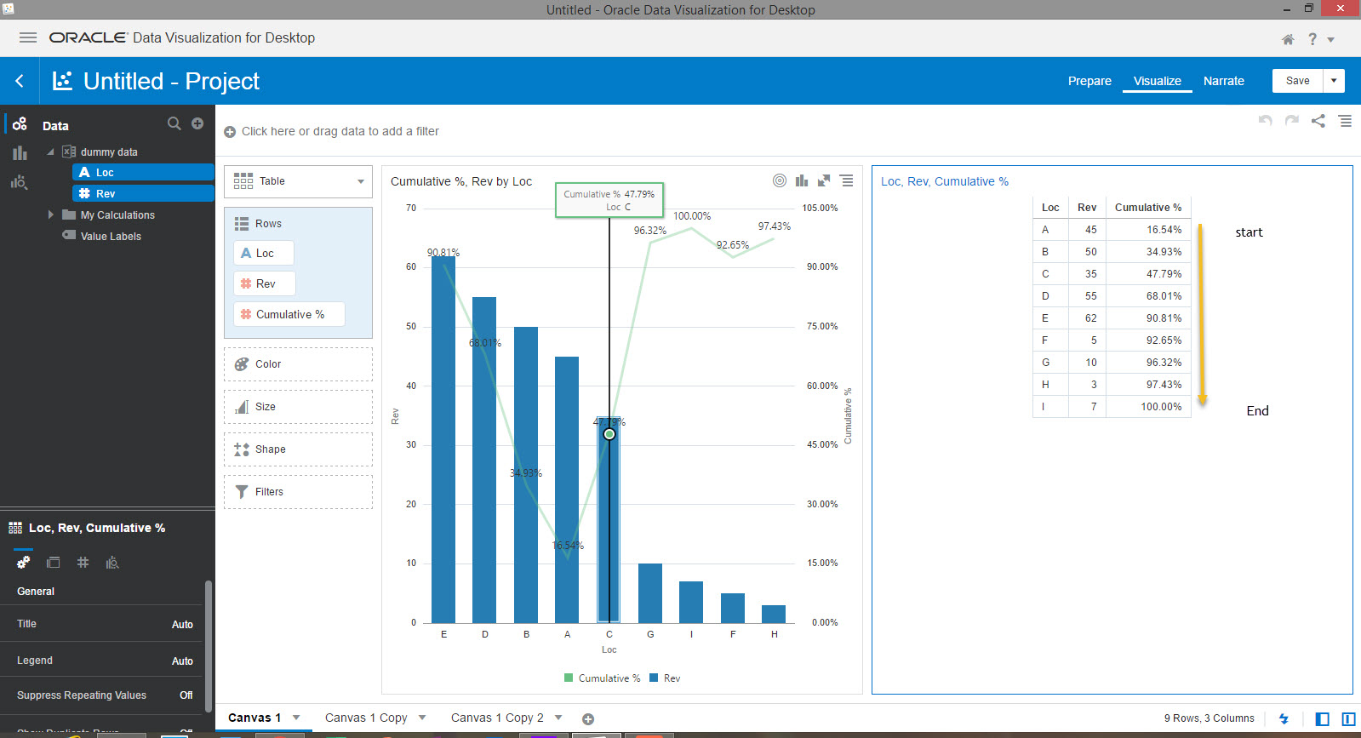
Task: Select the Loc chip in Rows
Action: click(x=264, y=253)
